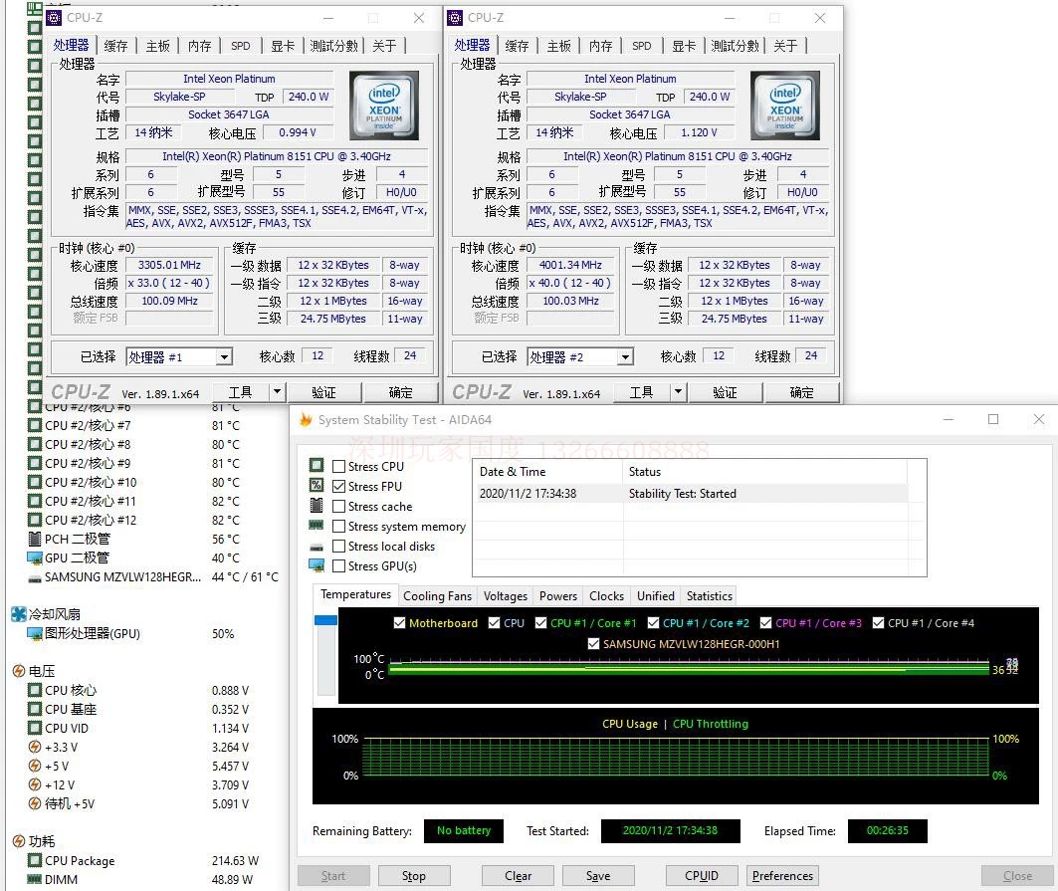Image resolution: width=1058 pixels, height=891 pixels.
Task: Click AIDA64 flame icon in Stability Test title
Action: tap(306, 420)
